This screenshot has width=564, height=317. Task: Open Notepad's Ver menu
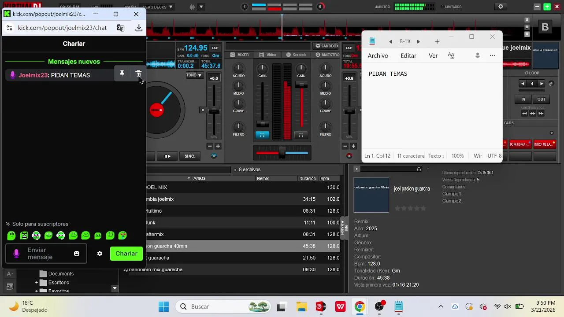(433, 55)
